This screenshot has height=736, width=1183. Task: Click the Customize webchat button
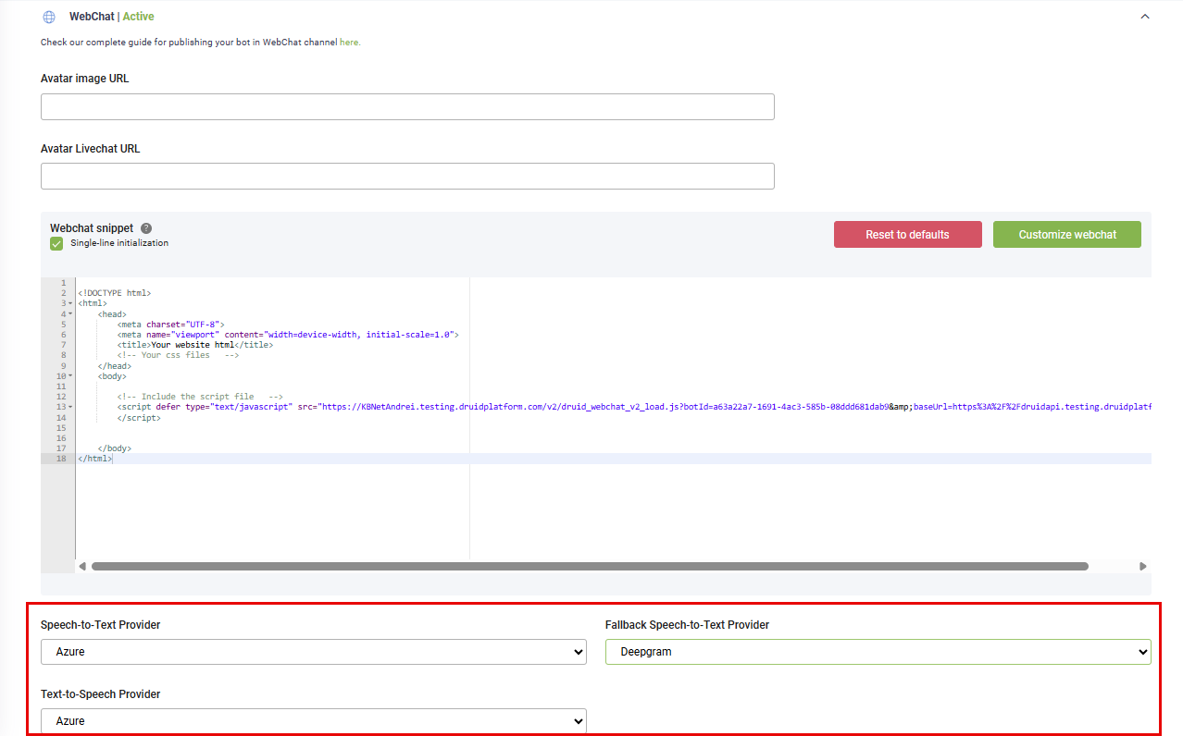[1066, 235]
